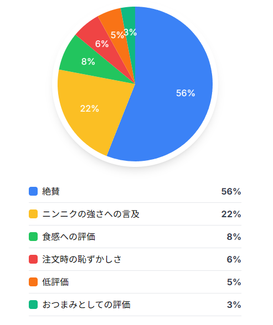This screenshot has width=273, height=325.
Task: Select the red 注文時の恥ずかしさ swatch
Action: point(33,259)
